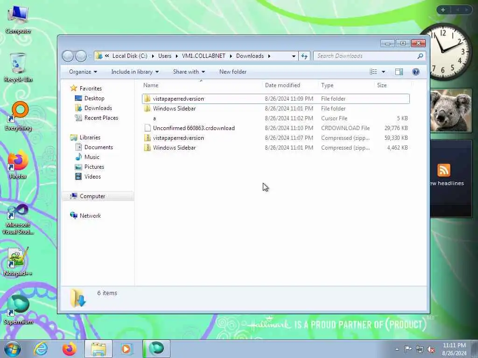Screen dimensions: 478x358
Task: Launch the Supermium desktop shortcut
Action: pyautogui.click(x=18, y=310)
